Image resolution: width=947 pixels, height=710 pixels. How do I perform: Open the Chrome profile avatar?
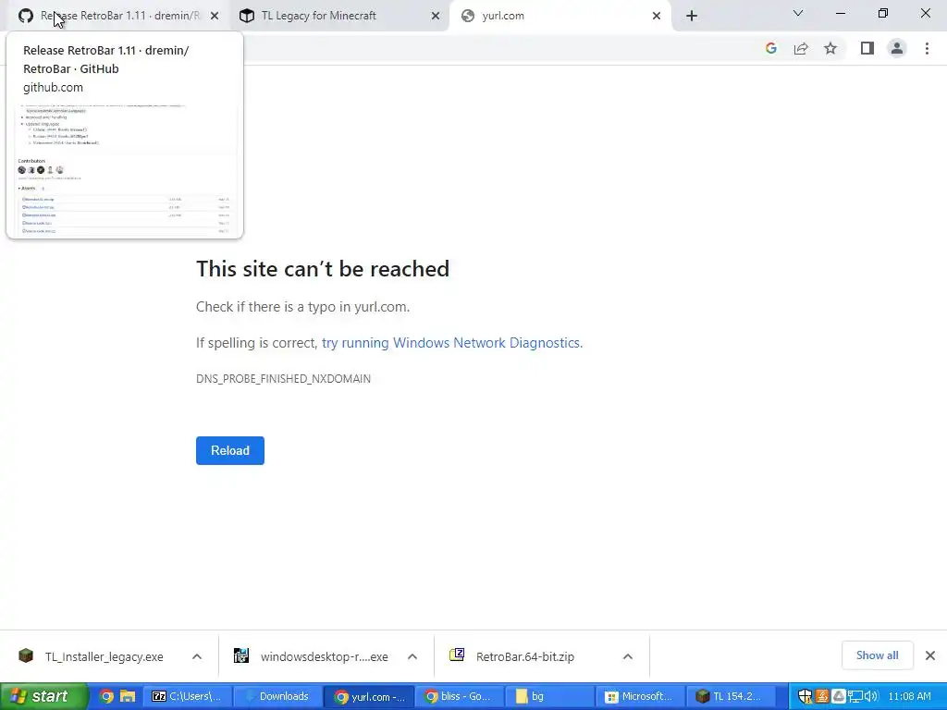(x=897, y=48)
